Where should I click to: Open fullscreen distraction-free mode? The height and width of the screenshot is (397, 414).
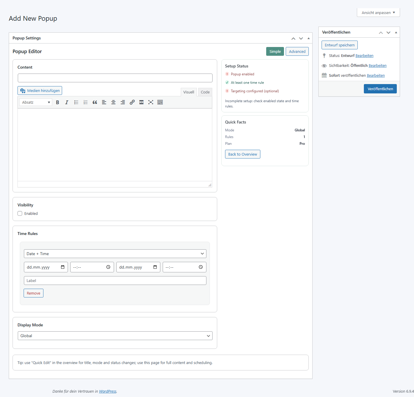tap(151, 102)
